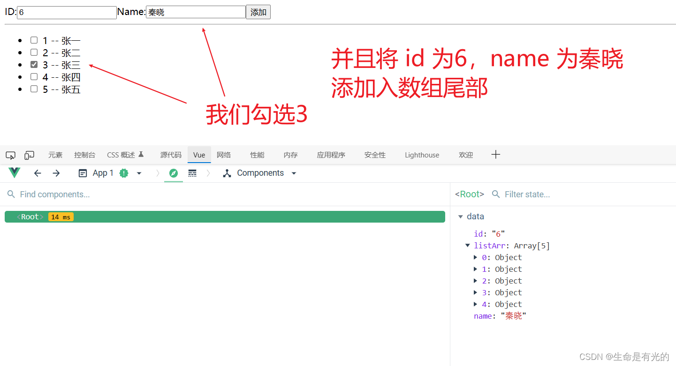The image size is (676, 366).
Task: Expand listArr item 3 Object
Action: tap(476, 292)
